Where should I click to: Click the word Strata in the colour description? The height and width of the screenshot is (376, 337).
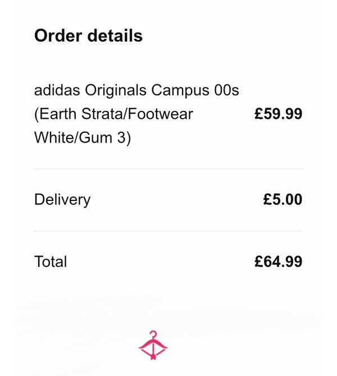[x=102, y=114]
